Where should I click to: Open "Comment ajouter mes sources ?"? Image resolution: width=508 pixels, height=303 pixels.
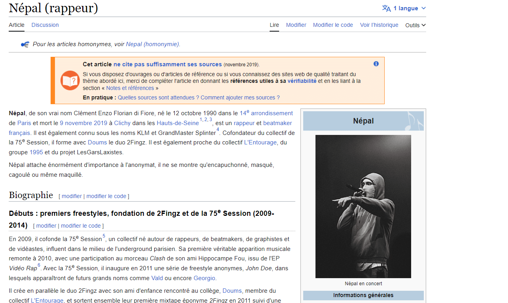point(239,97)
